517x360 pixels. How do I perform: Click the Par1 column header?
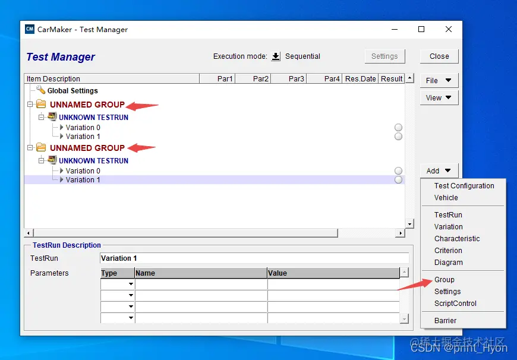(x=217, y=79)
